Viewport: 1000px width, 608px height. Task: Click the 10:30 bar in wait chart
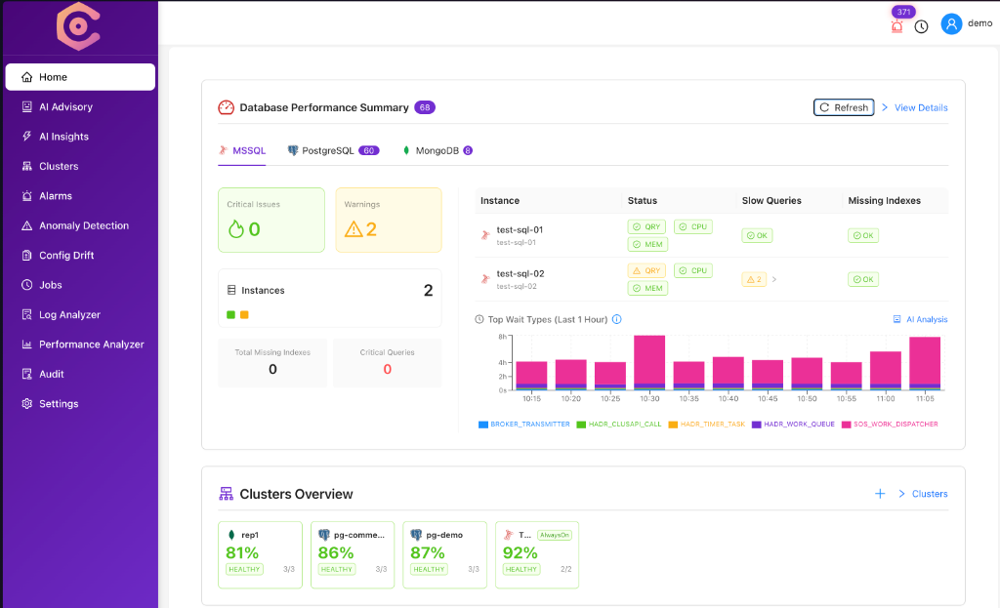click(x=649, y=362)
